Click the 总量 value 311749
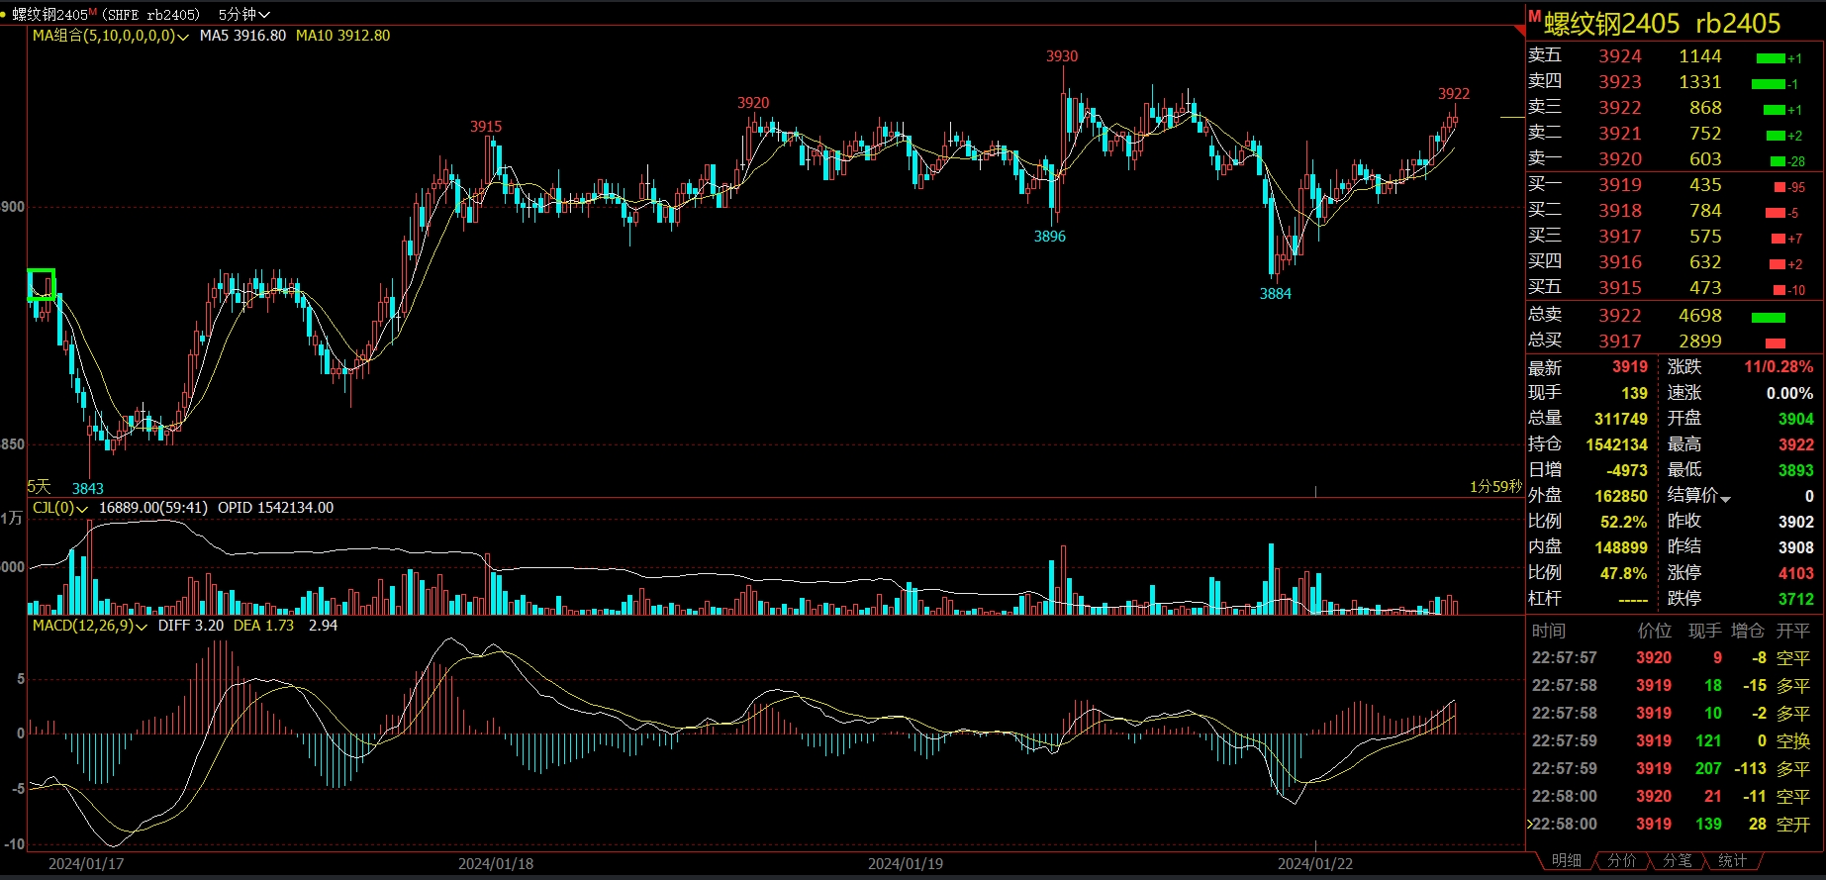Image resolution: width=1826 pixels, height=880 pixels. point(1621,420)
